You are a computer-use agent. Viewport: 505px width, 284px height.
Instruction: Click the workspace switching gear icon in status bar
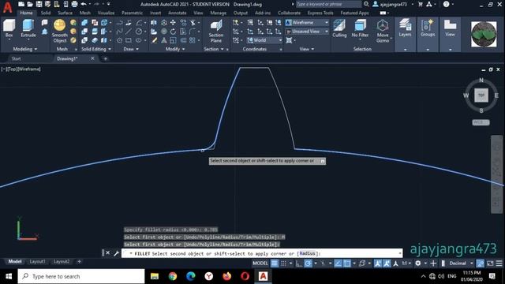pyautogui.click(x=418, y=263)
